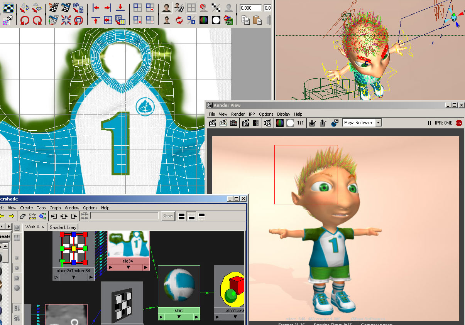Click the Keep Image icon in Render View
465x325 pixels.
pyautogui.click(x=313, y=123)
